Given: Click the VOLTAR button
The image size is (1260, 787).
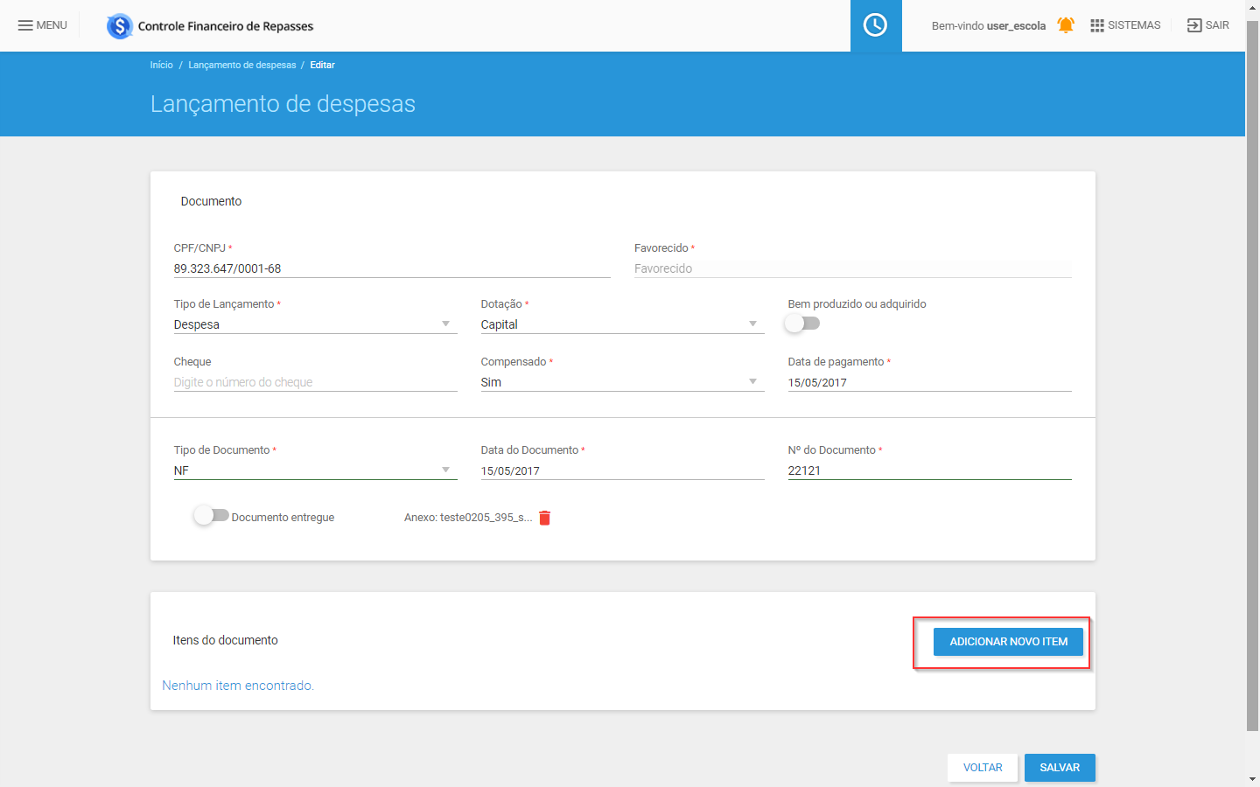Looking at the screenshot, I should [x=982, y=768].
